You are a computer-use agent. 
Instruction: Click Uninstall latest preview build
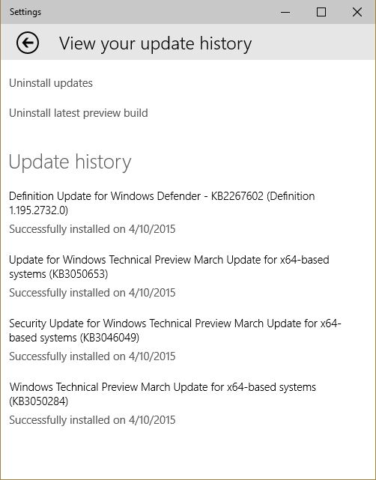coord(79,113)
